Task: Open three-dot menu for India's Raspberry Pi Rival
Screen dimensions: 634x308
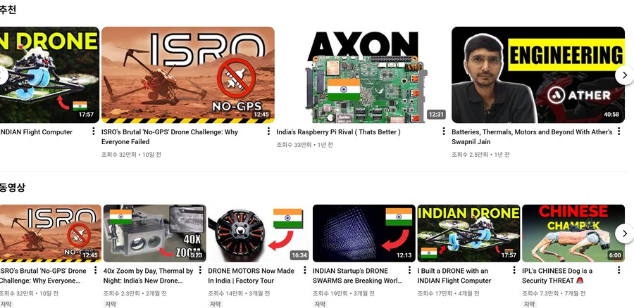Action: click(x=444, y=131)
